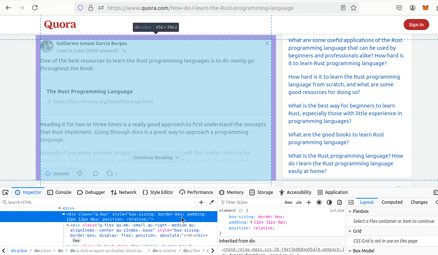Expand the q-flex qu-mb--small child div
This screenshot has width=438, height=255.
(68, 225)
